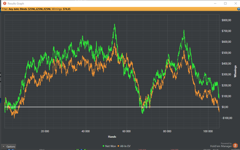Click the 60 000 hands axis label
The image size is (240, 150).
127,131
